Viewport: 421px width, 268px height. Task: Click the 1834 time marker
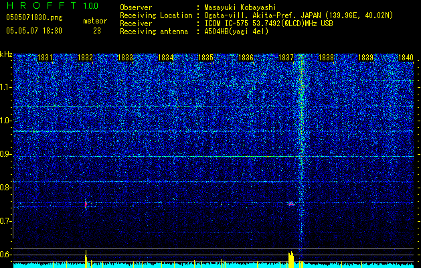[165, 58]
